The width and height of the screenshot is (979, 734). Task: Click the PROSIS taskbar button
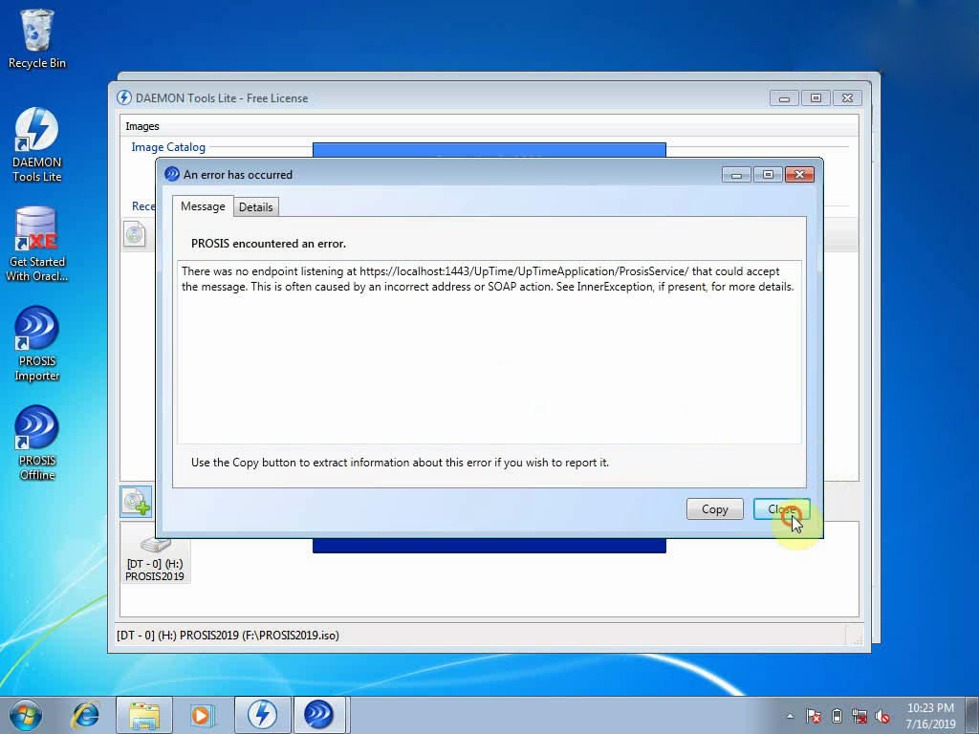[318, 715]
